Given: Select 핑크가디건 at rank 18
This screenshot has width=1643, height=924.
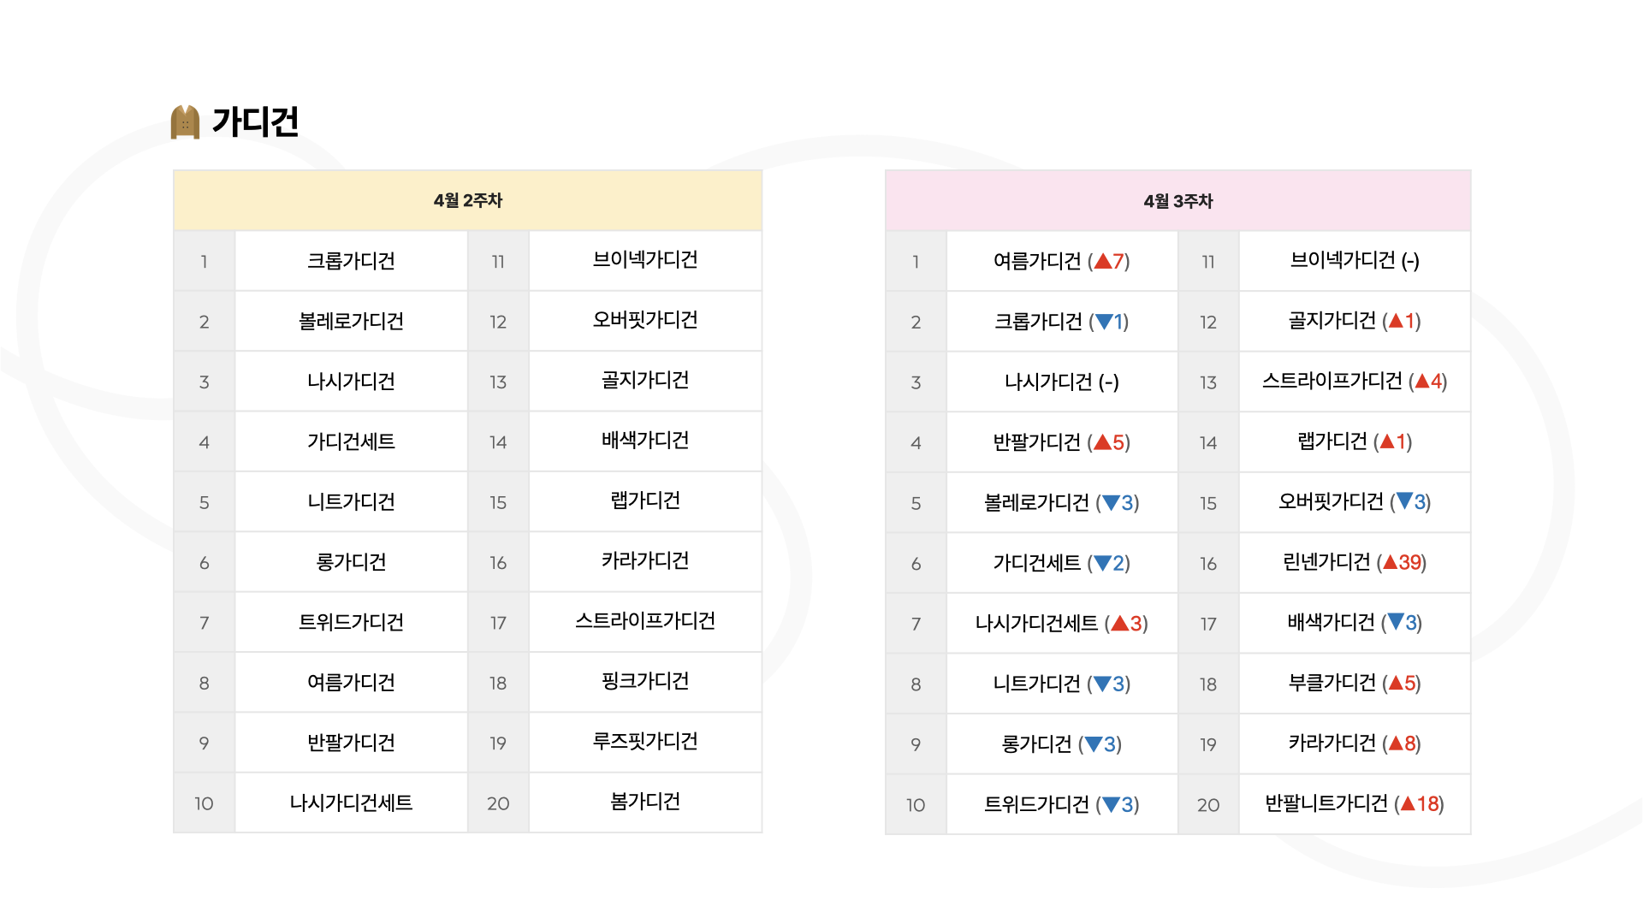Looking at the screenshot, I should pos(645,681).
